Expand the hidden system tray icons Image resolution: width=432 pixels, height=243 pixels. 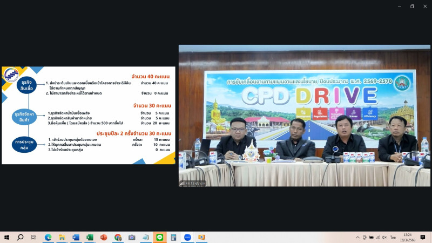point(357,237)
